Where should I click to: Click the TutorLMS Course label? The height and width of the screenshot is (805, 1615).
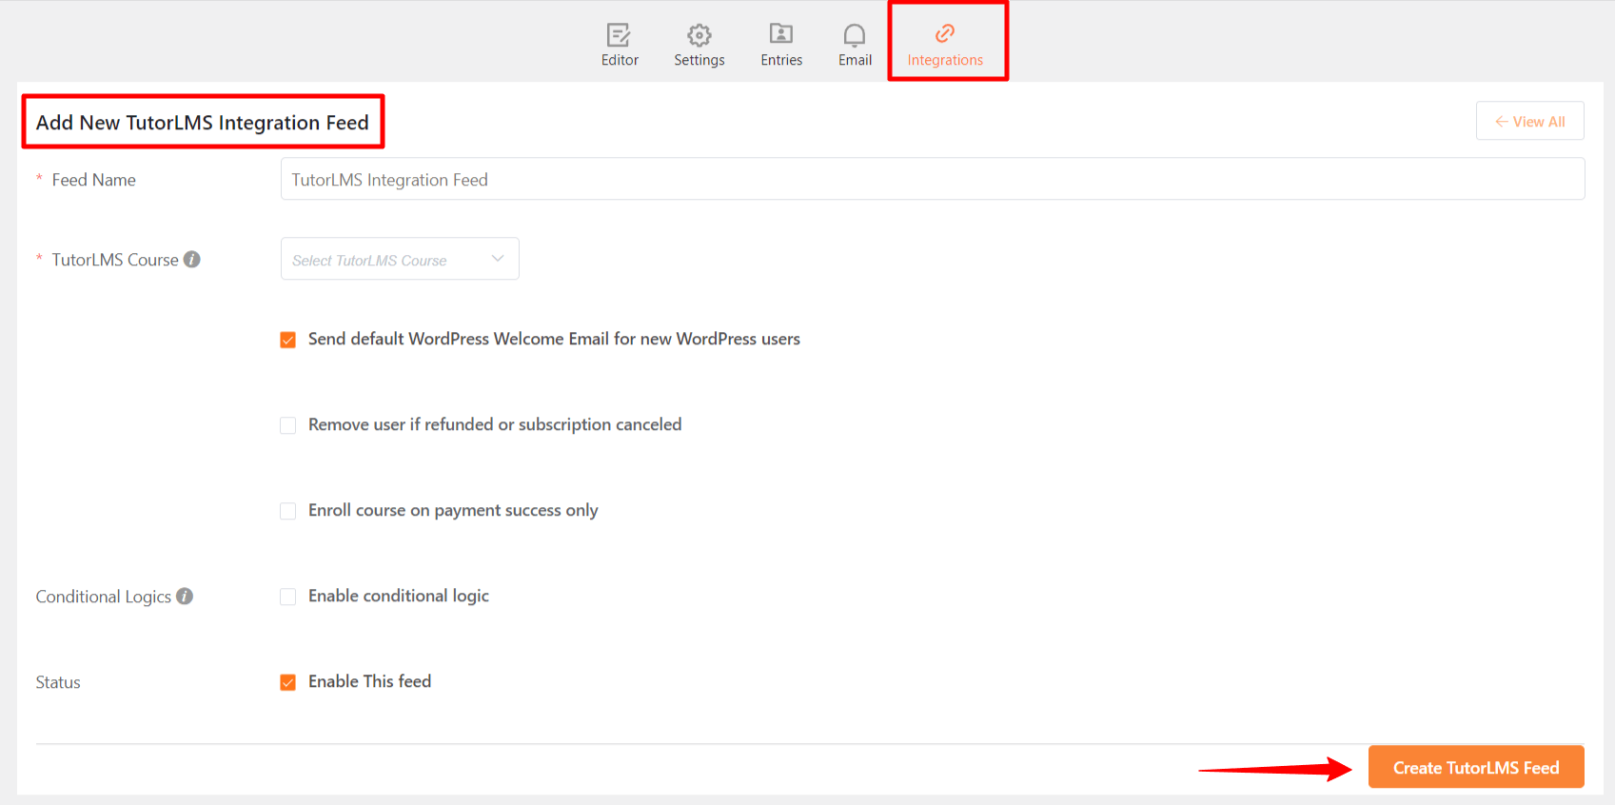click(x=115, y=260)
